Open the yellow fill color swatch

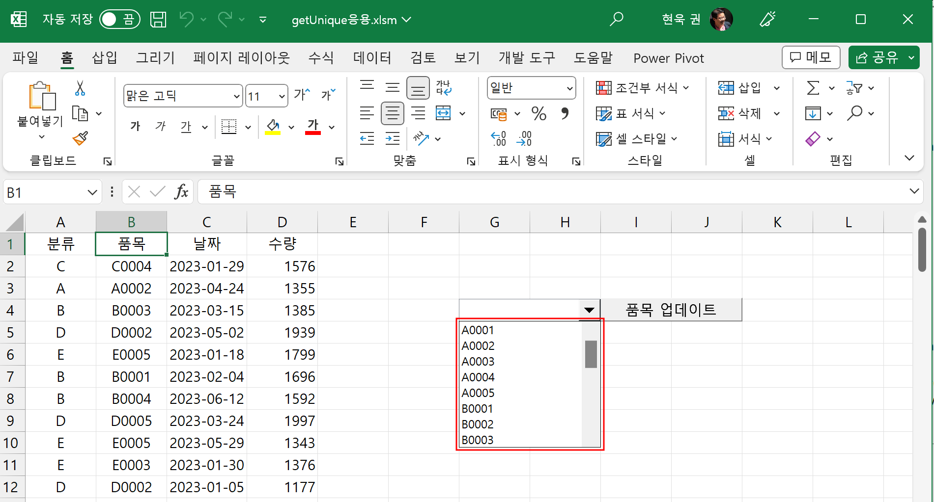(x=273, y=126)
